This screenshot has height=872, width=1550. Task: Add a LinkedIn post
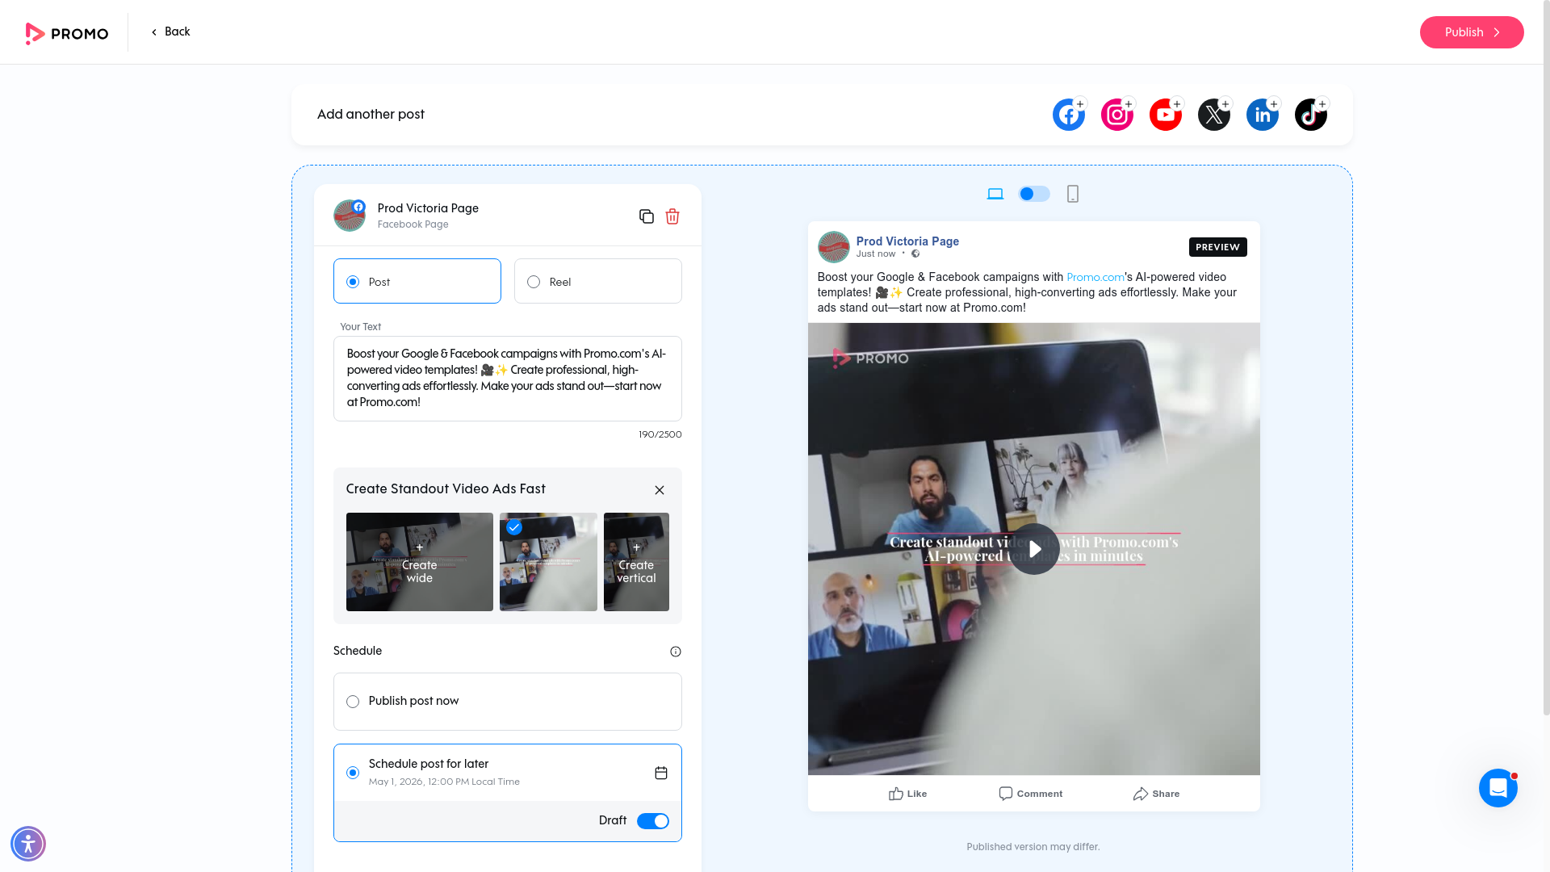(1262, 115)
